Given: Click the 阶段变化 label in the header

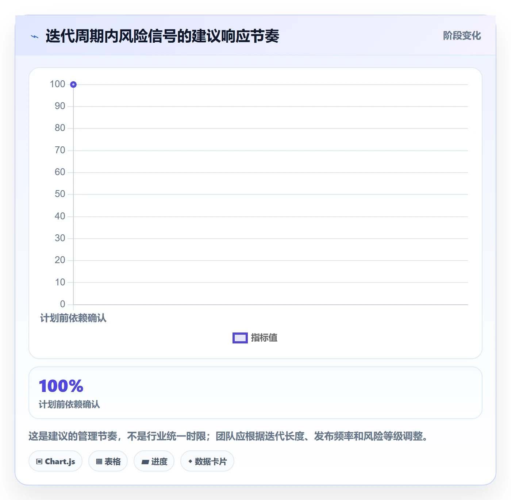Looking at the screenshot, I should tap(462, 36).
